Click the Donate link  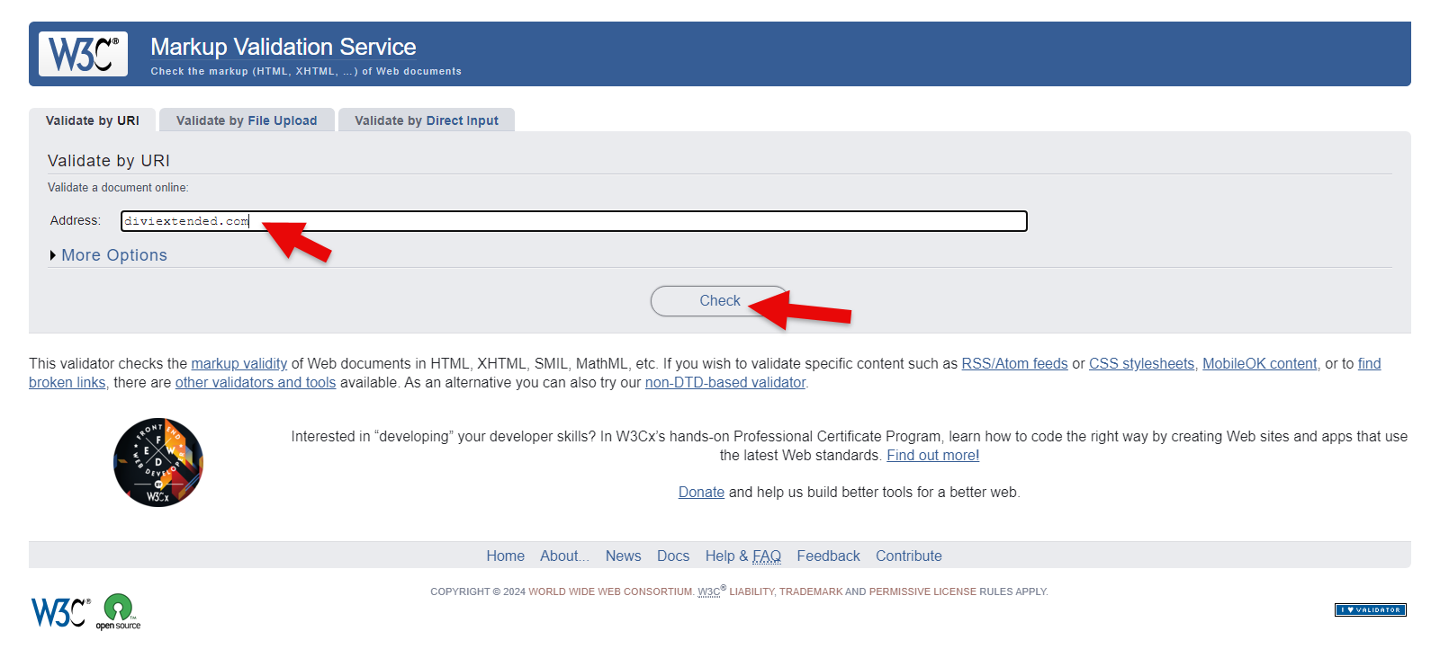tap(701, 492)
